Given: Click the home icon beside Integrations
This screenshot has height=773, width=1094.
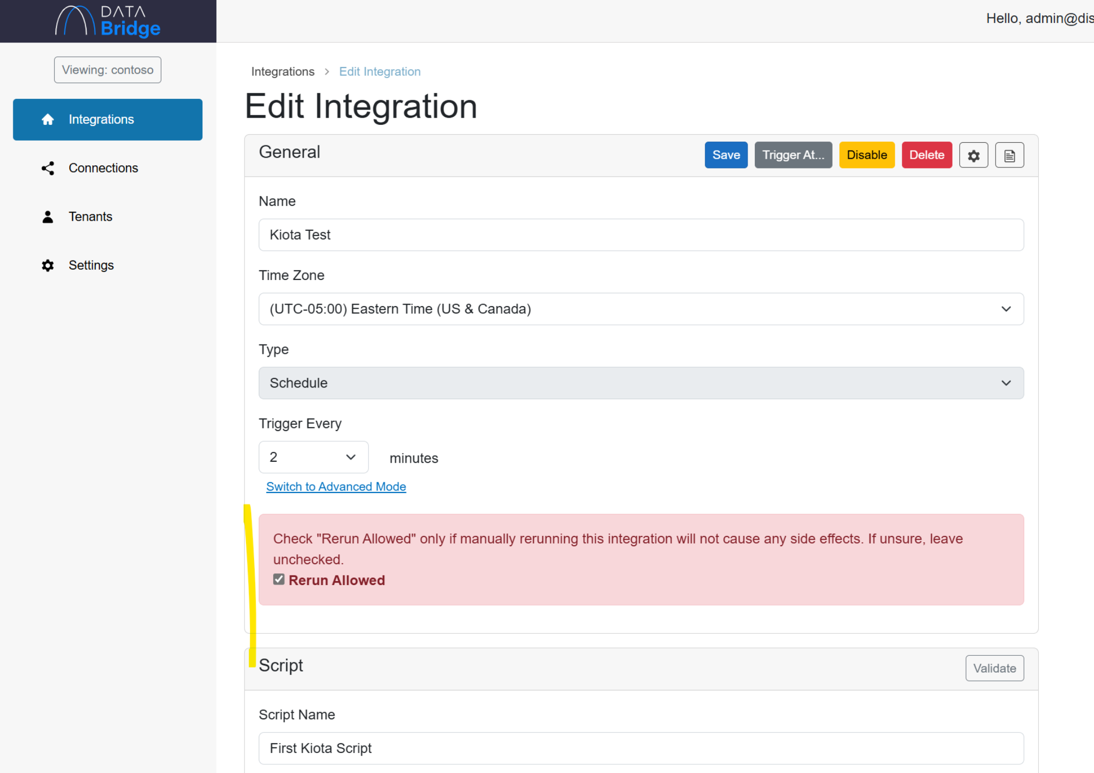Looking at the screenshot, I should [48, 119].
